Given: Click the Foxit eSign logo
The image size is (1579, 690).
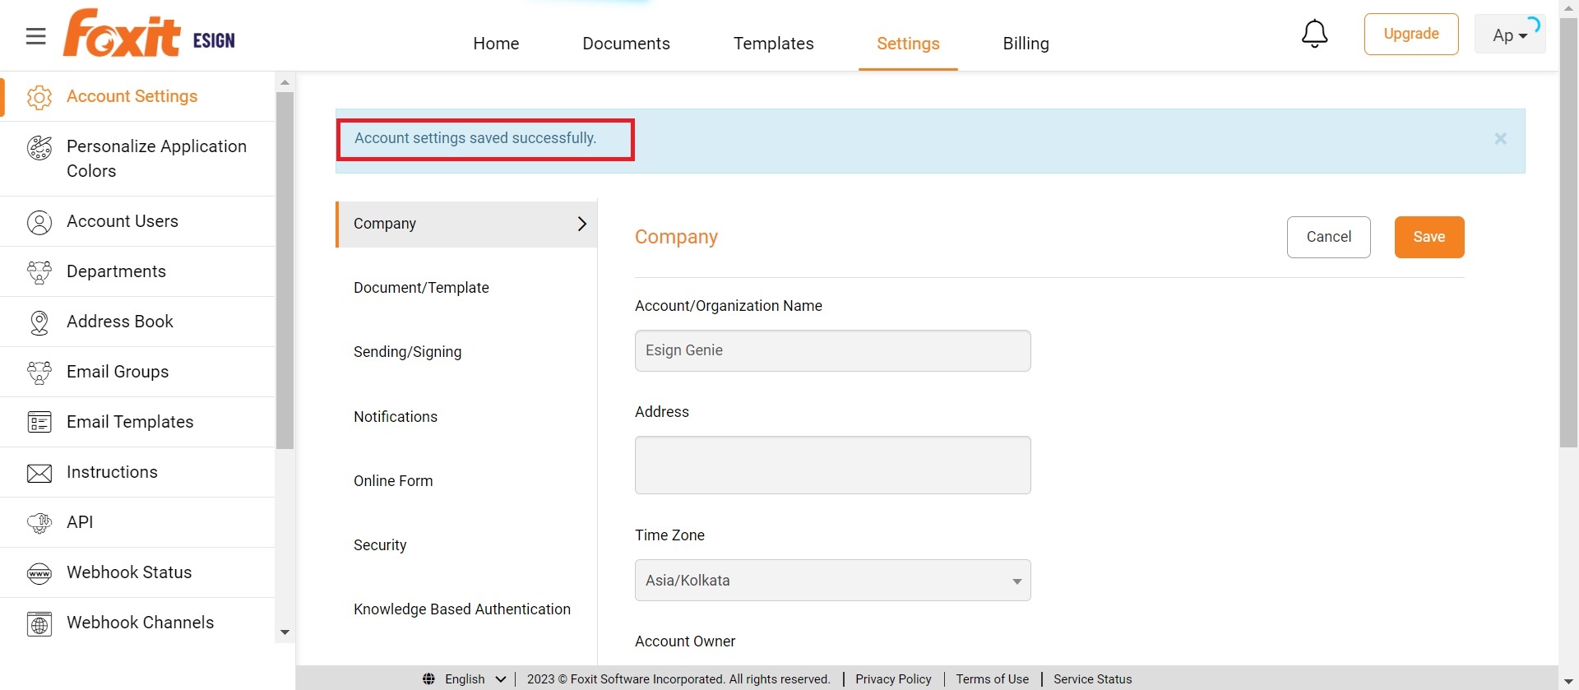Looking at the screenshot, I should pos(149,34).
